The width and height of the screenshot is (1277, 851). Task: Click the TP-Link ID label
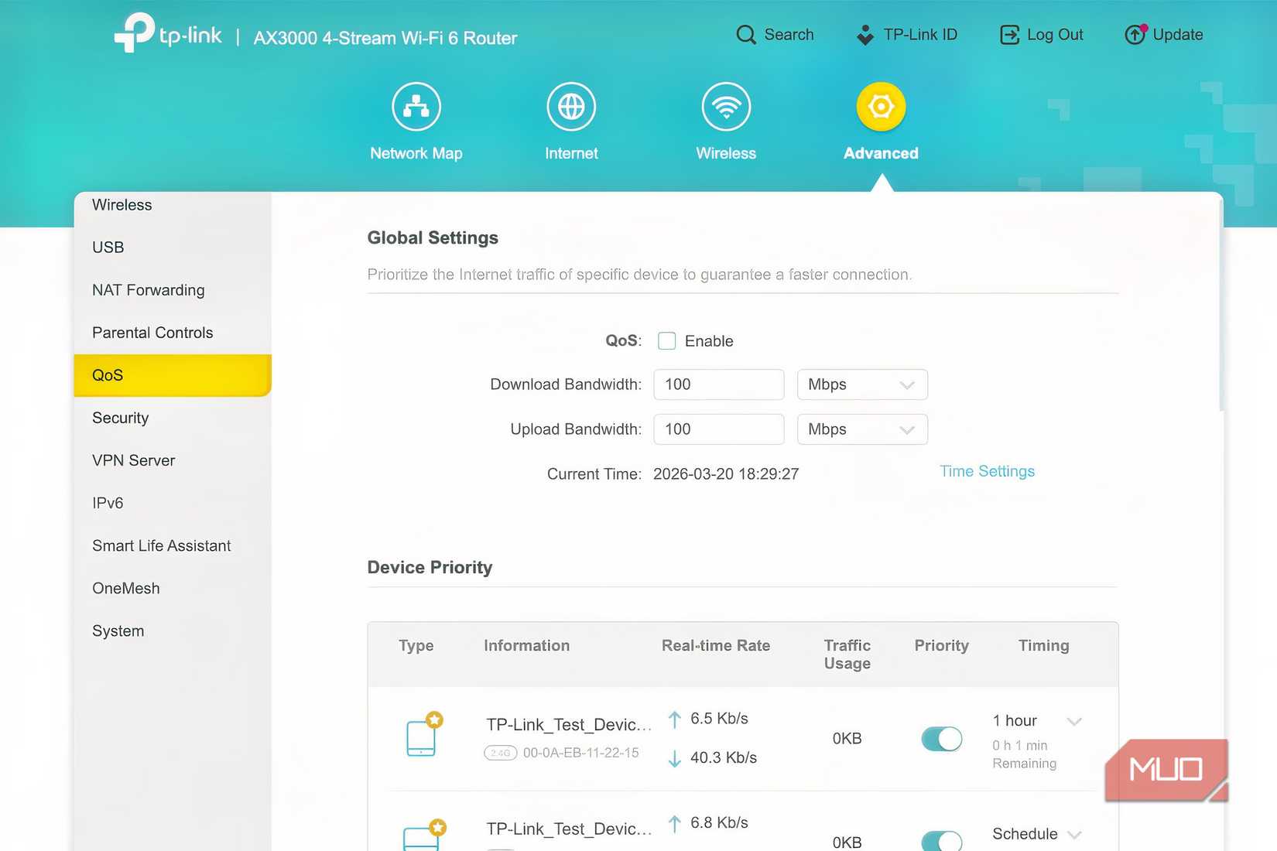920,35
